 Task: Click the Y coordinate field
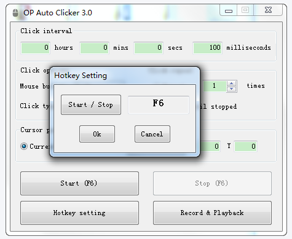245,146
